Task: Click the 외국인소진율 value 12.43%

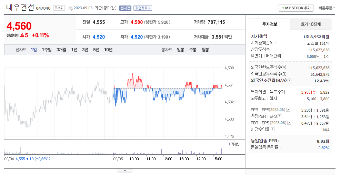Action: 322,81
